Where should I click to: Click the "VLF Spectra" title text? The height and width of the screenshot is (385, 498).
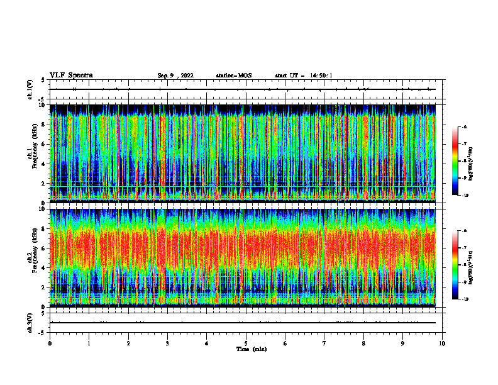[x=71, y=75]
